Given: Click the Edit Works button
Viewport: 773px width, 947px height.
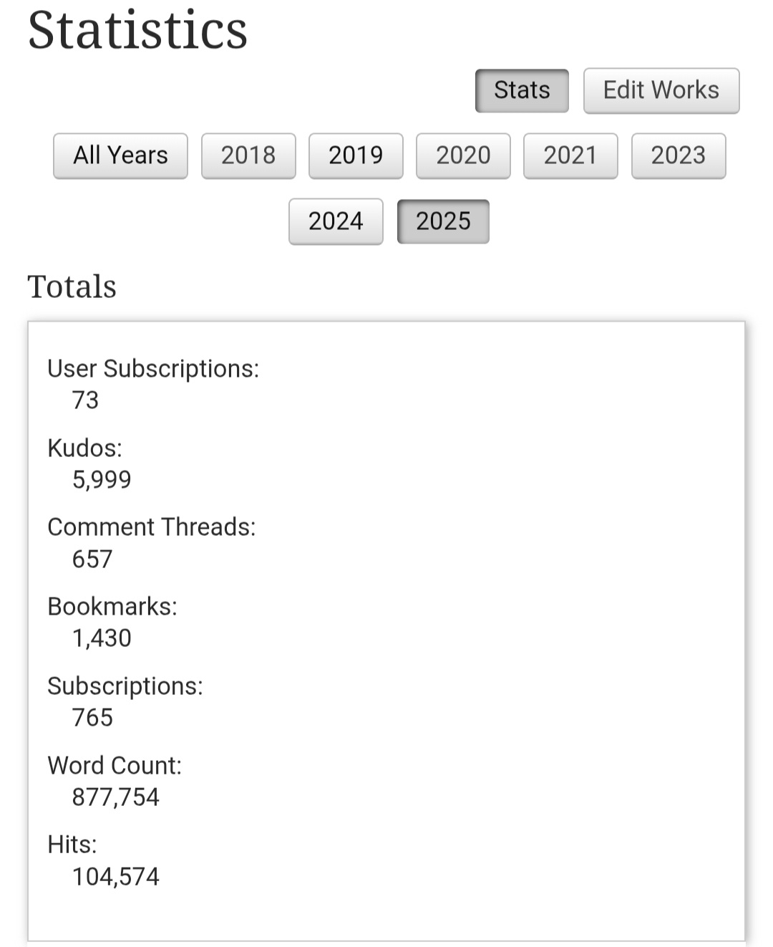Looking at the screenshot, I should pos(661,90).
